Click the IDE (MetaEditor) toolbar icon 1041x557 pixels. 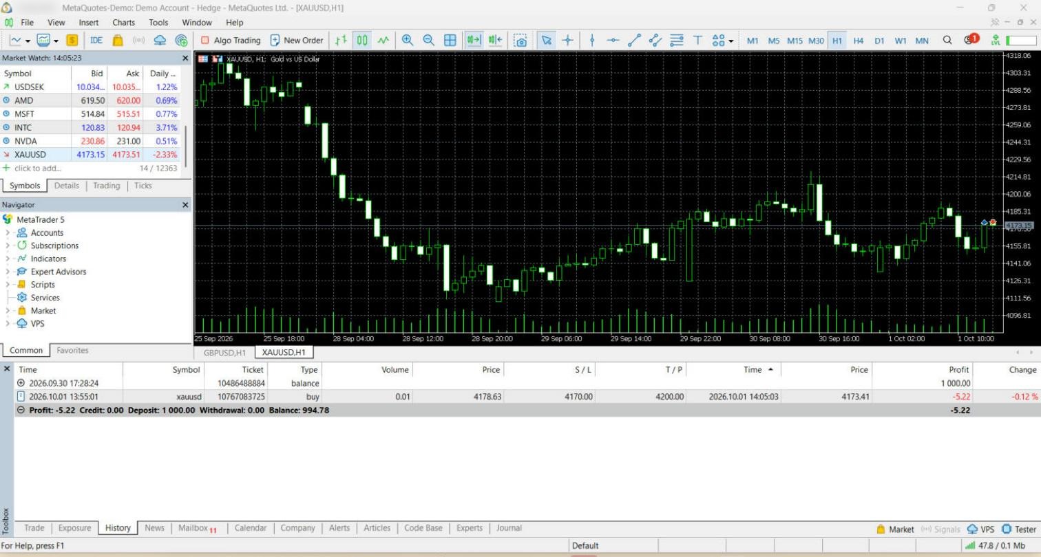(96, 40)
